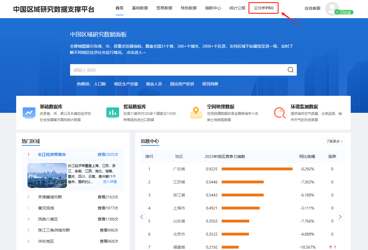Select the hot search term 固定资产投资
Screen dimensions: 368x250
click(182, 84)
